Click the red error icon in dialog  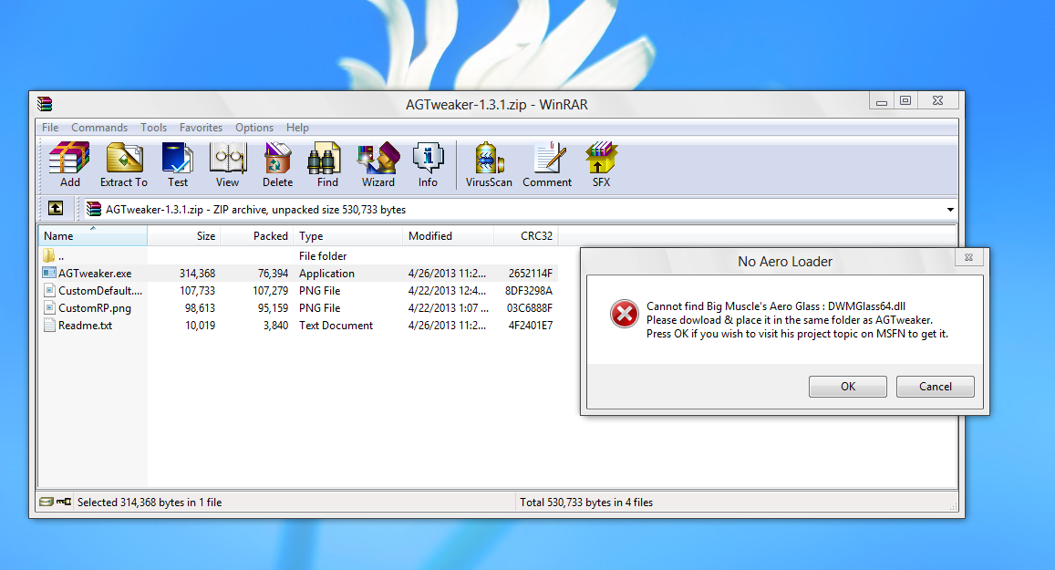625,314
